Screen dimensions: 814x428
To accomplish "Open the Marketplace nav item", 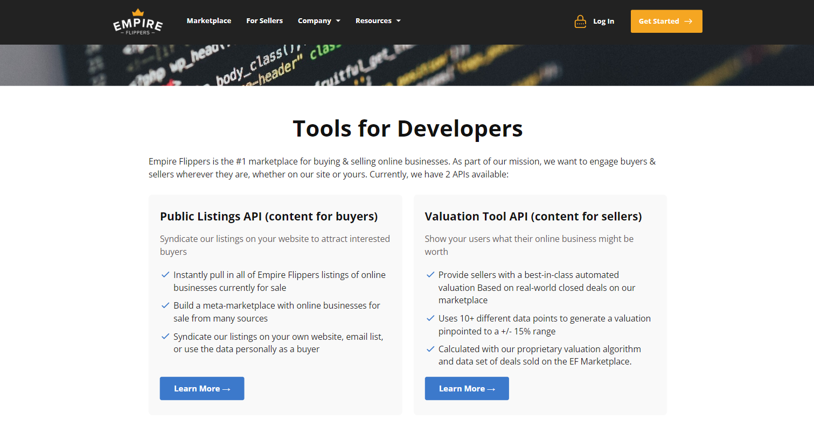I will coord(209,21).
